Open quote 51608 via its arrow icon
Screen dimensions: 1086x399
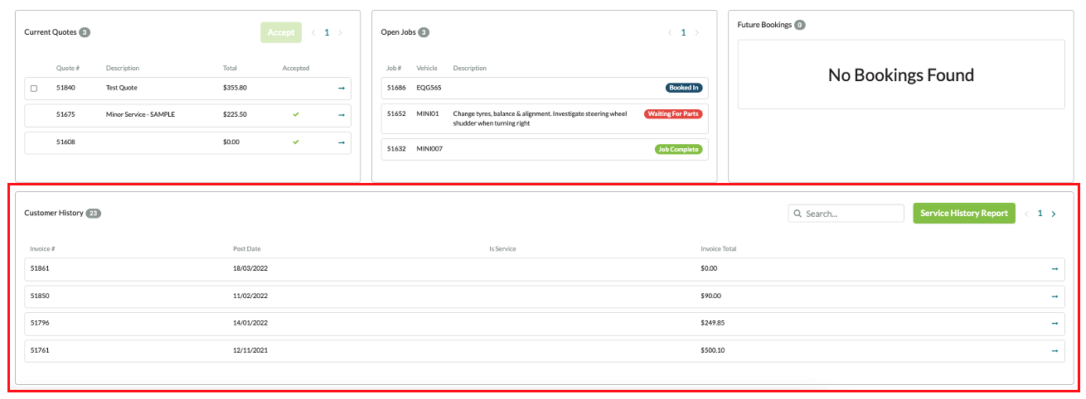[341, 142]
